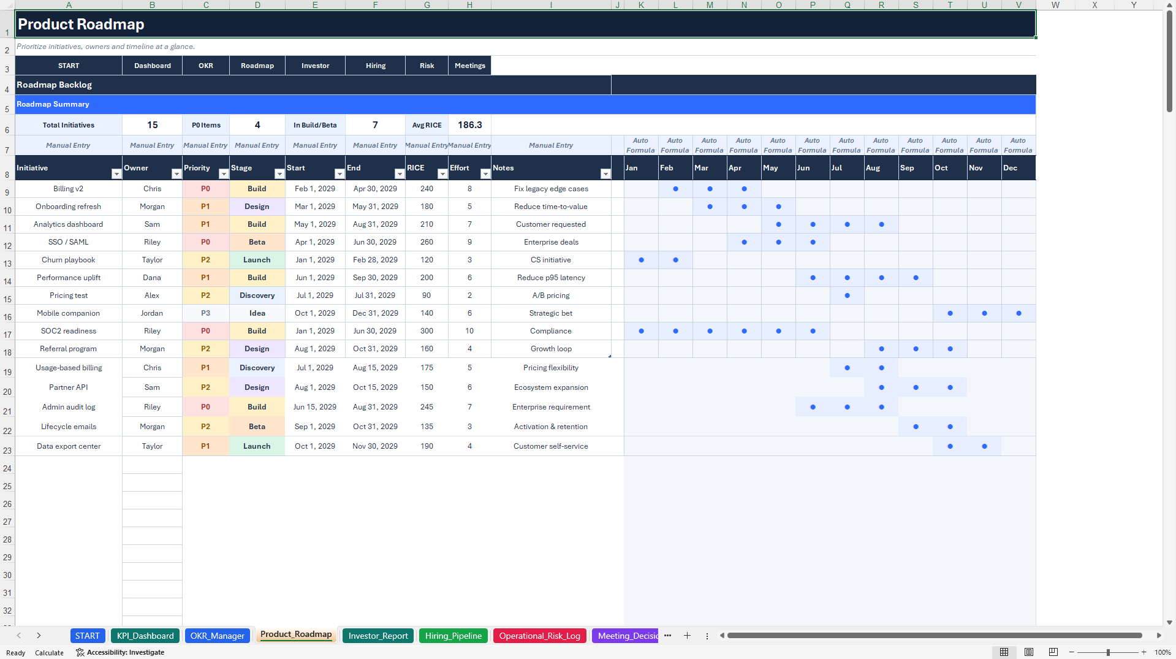Select Pricing test's Discovery stage cell
Screen dimensions: 1176x659
(257, 295)
